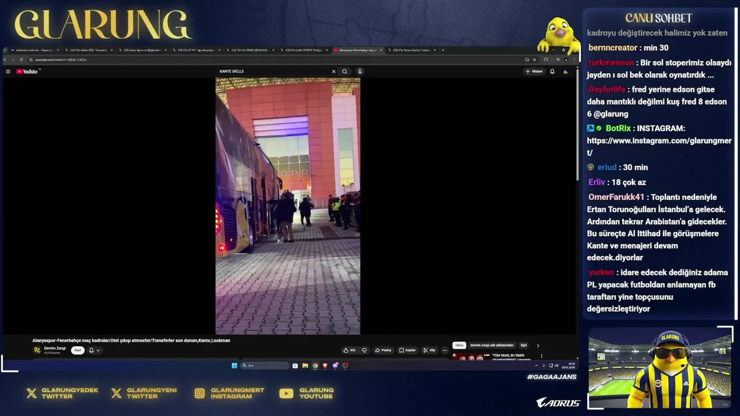Open the YouTube account avatar
The width and height of the screenshot is (740, 416).
pyautogui.click(x=565, y=72)
